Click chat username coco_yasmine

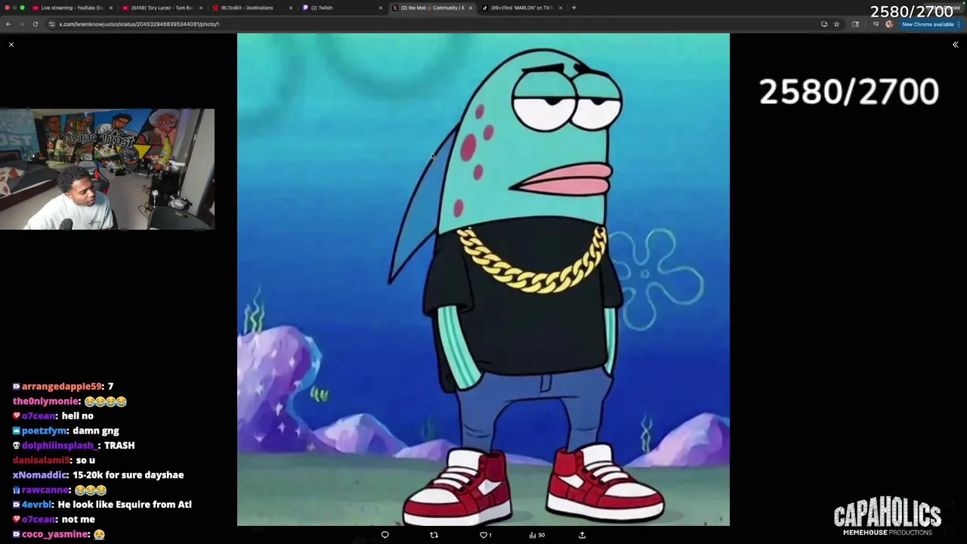point(54,534)
